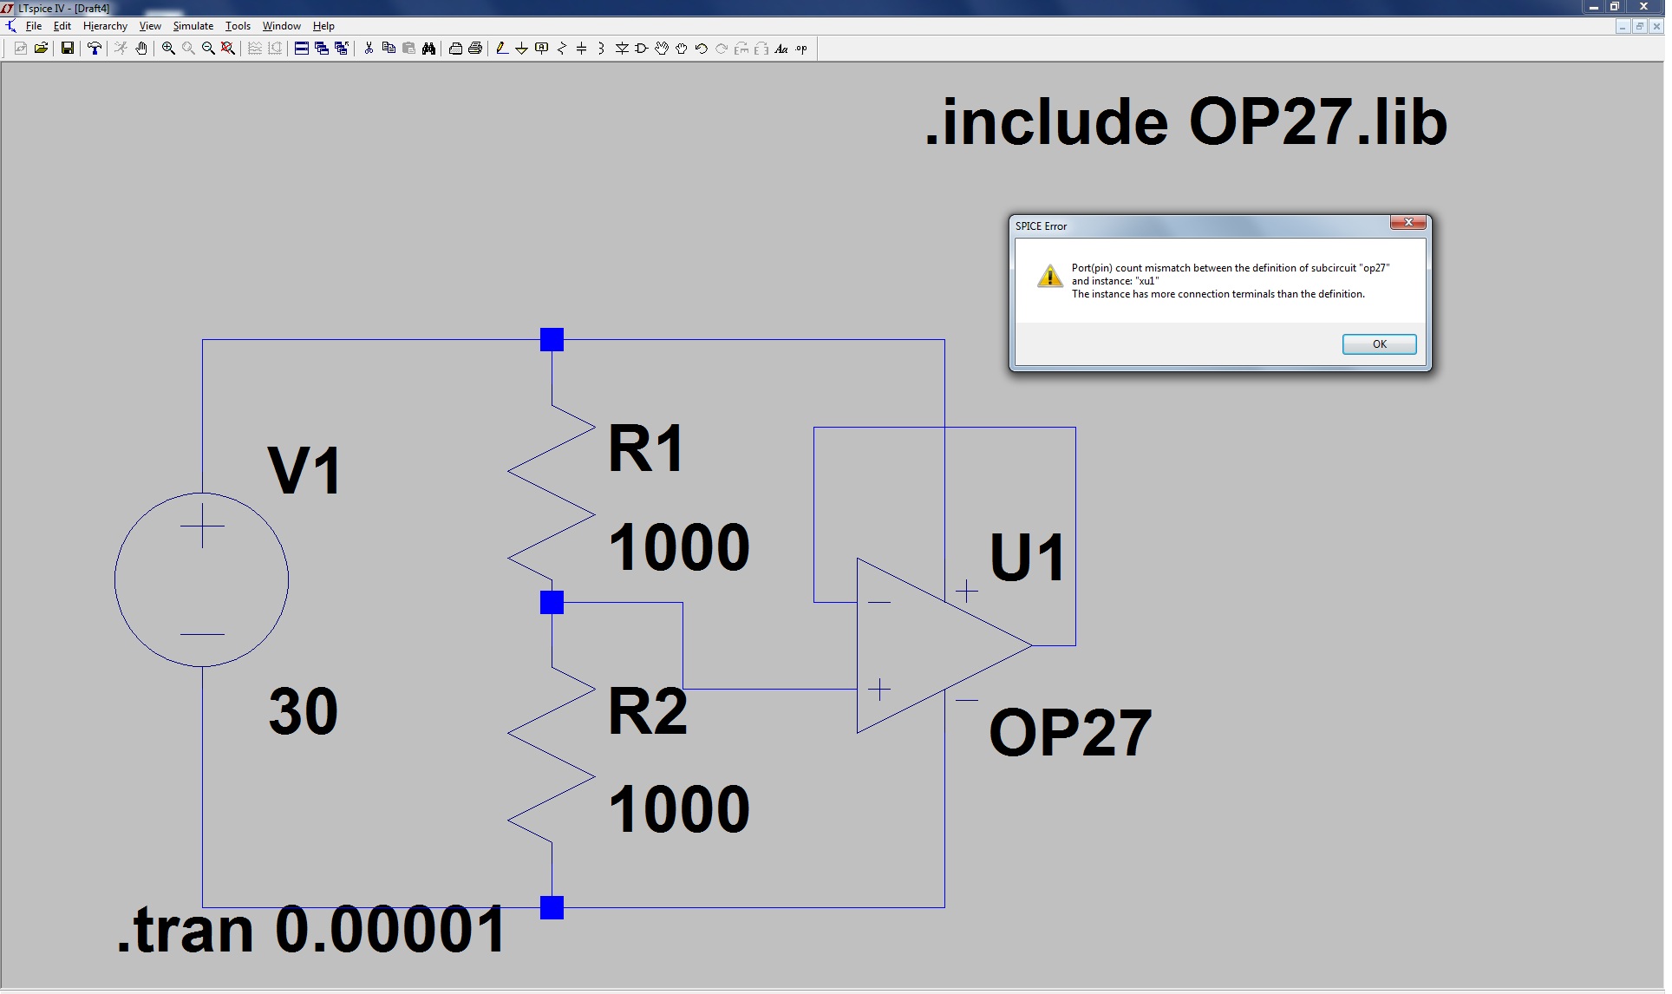Click the U1 op-amp label
This screenshot has width=1672, height=994.
pos(1027,557)
